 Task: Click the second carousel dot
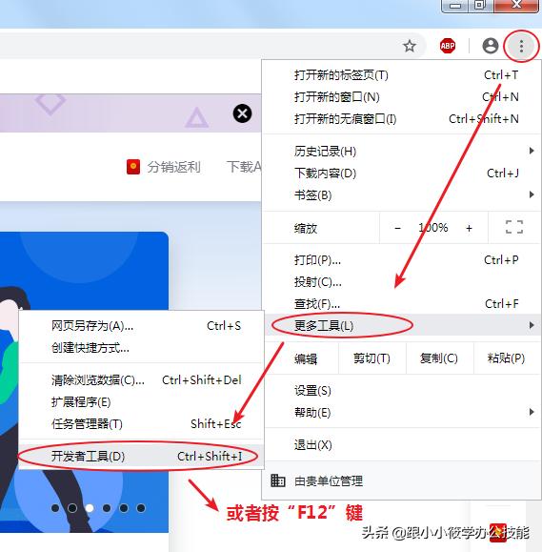[72, 508]
